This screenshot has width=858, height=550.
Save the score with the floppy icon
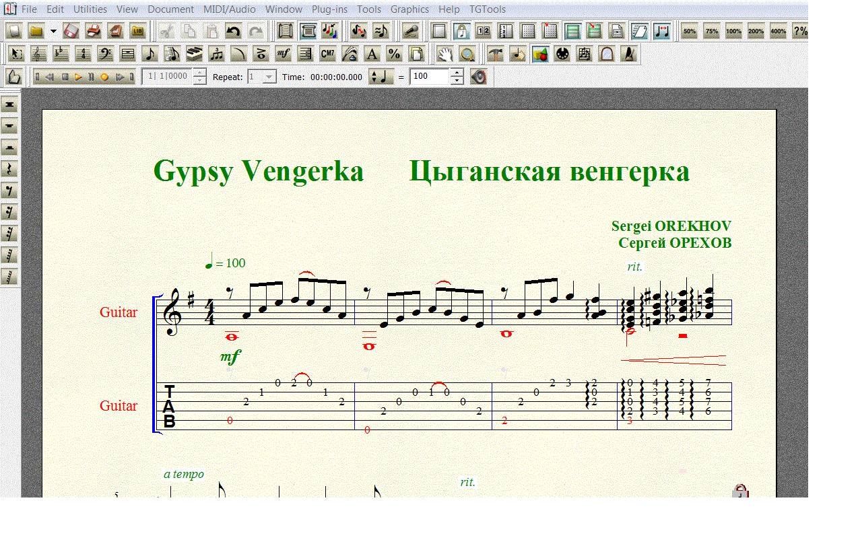coord(71,31)
